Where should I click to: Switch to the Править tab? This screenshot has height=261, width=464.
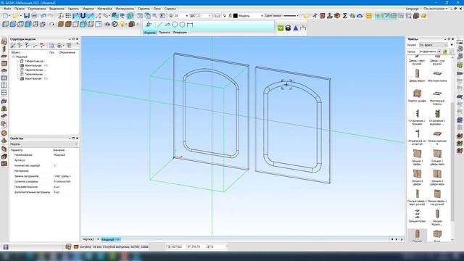164,33
